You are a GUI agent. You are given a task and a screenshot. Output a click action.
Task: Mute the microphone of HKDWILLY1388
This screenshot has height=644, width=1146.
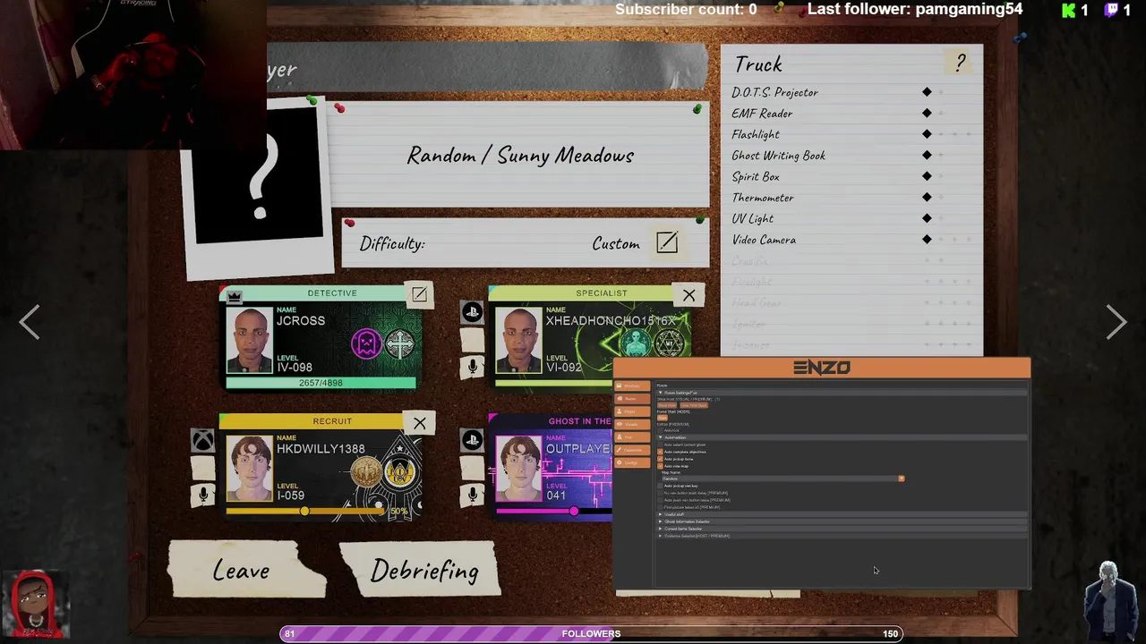click(203, 495)
